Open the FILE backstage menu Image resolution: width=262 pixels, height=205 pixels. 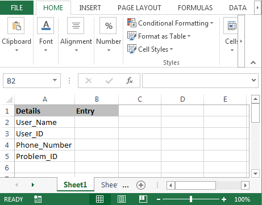(16, 8)
